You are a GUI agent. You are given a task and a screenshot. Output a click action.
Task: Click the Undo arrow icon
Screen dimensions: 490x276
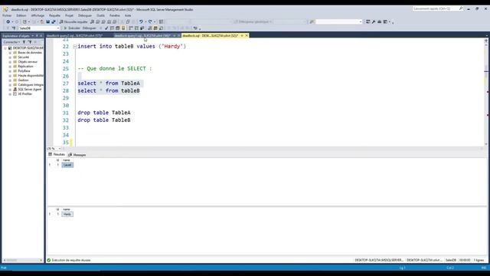point(141,22)
